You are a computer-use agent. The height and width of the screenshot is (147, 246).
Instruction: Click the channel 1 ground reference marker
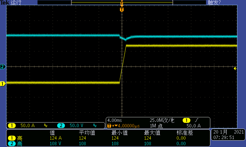3,84
